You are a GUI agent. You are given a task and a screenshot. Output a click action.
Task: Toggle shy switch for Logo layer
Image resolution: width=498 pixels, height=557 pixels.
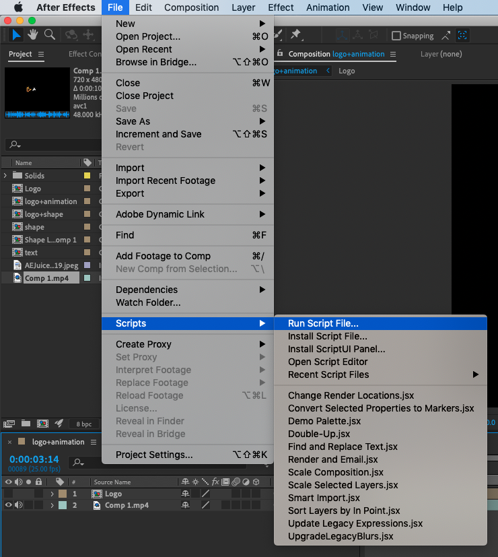point(185,494)
